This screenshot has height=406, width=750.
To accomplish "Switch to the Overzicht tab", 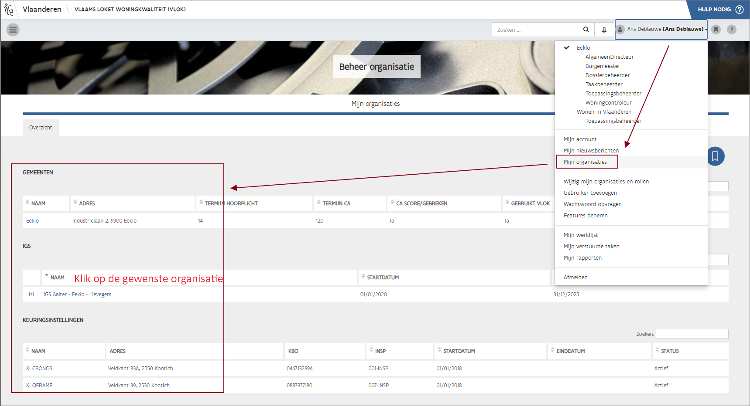I will [x=41, y=128].
